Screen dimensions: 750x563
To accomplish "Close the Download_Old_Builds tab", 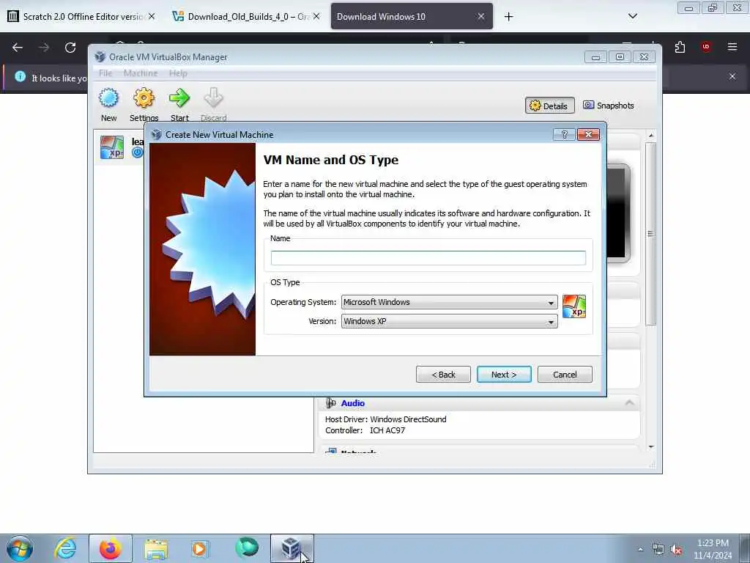I will pyautogui.click(x=316, y=16).
